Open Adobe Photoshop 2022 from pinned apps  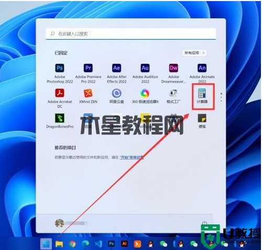click(x=60, y=73)
